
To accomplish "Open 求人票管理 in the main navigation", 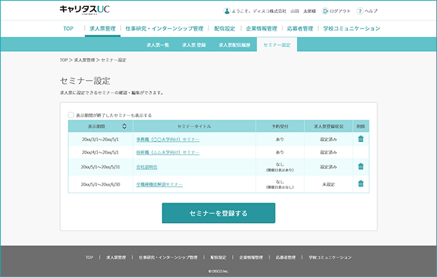I will point(102,29).
